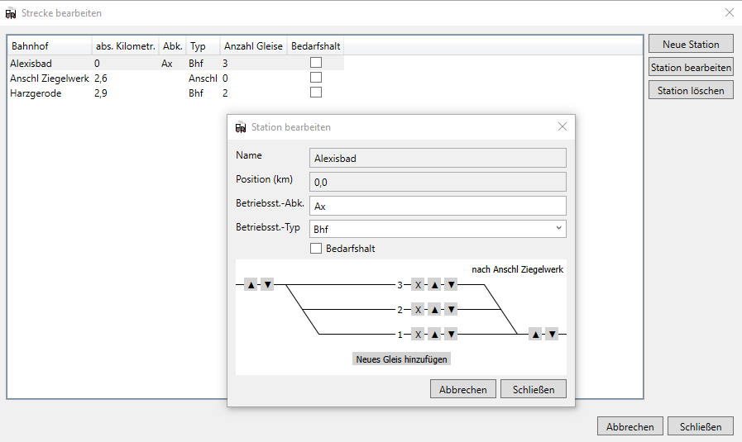The width and height of the screenshot is (742, 442).
Task: Click Abbrechen in the Strecke bearbeiten window
Action: click(630, 426)
